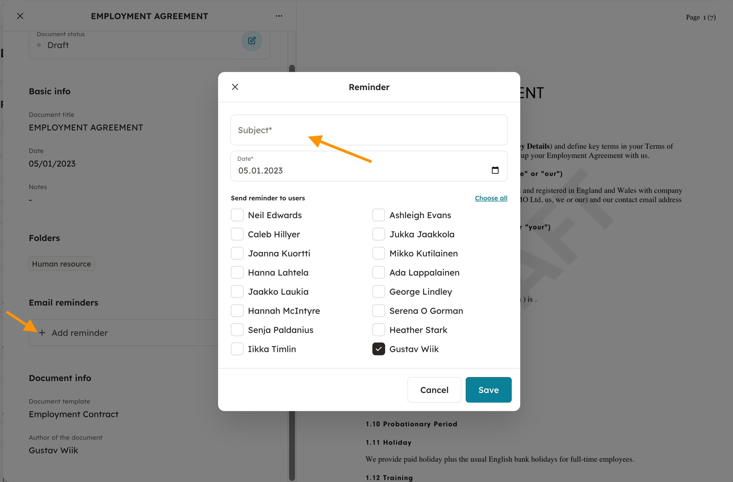Focus the Subject input field
The height and width of the screenshot is (482, 733).
[369, 130]
